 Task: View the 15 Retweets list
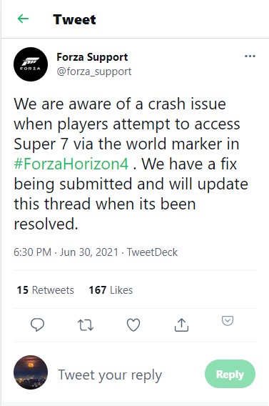(46, 290)
